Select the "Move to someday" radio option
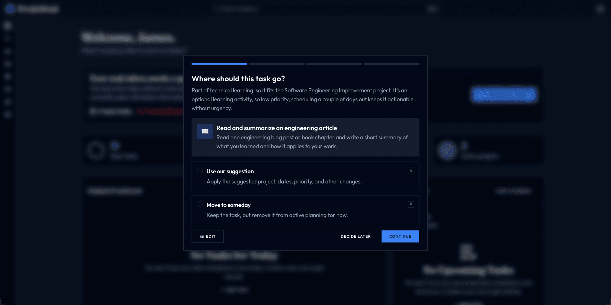The width and height of the screenshot is (611, 305). [200, 204]
